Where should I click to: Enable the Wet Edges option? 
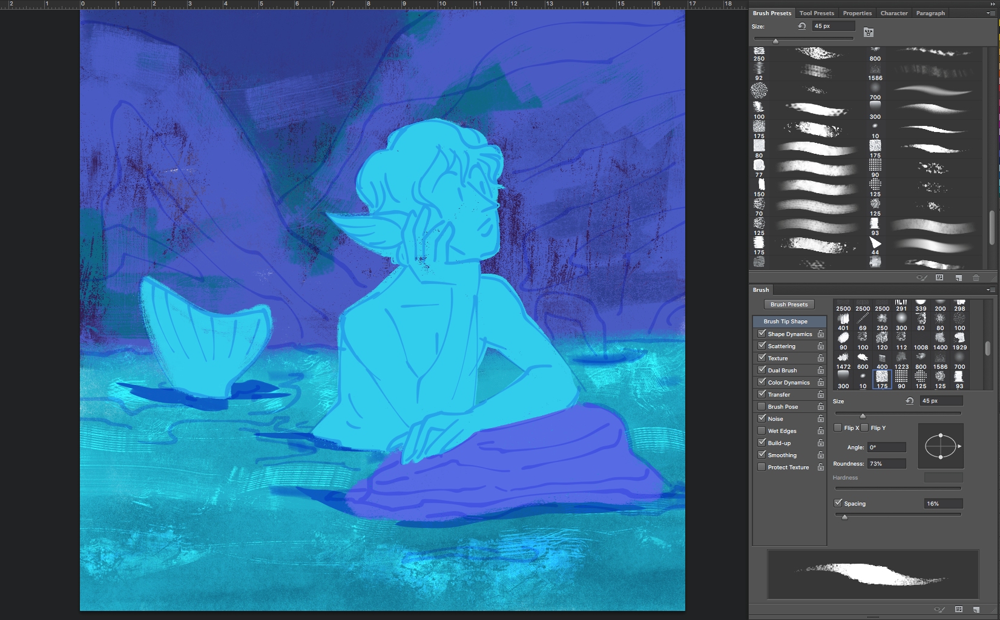point(762,430)
